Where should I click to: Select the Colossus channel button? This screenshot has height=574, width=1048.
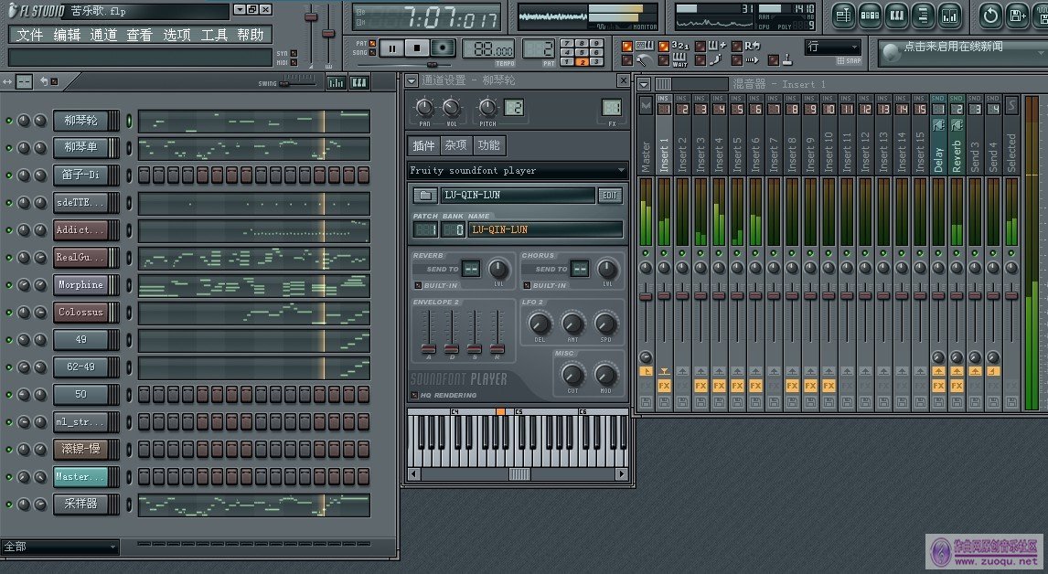coord(80,312)
